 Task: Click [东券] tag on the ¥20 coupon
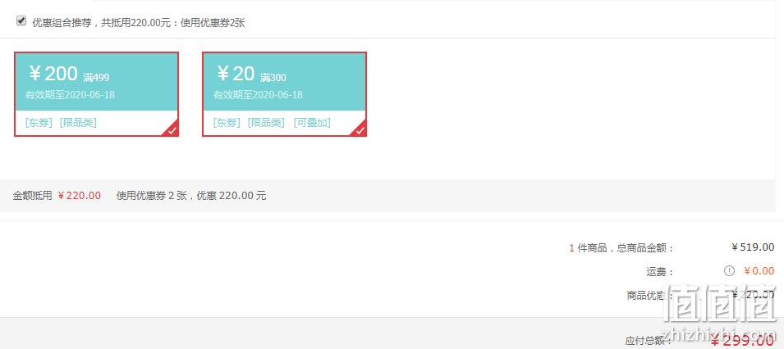coord(227,123)
